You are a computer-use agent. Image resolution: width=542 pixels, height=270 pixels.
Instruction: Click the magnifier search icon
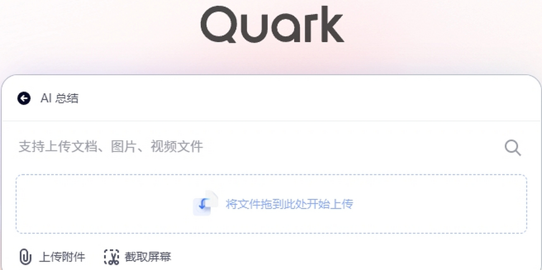(x=513, y=148)
